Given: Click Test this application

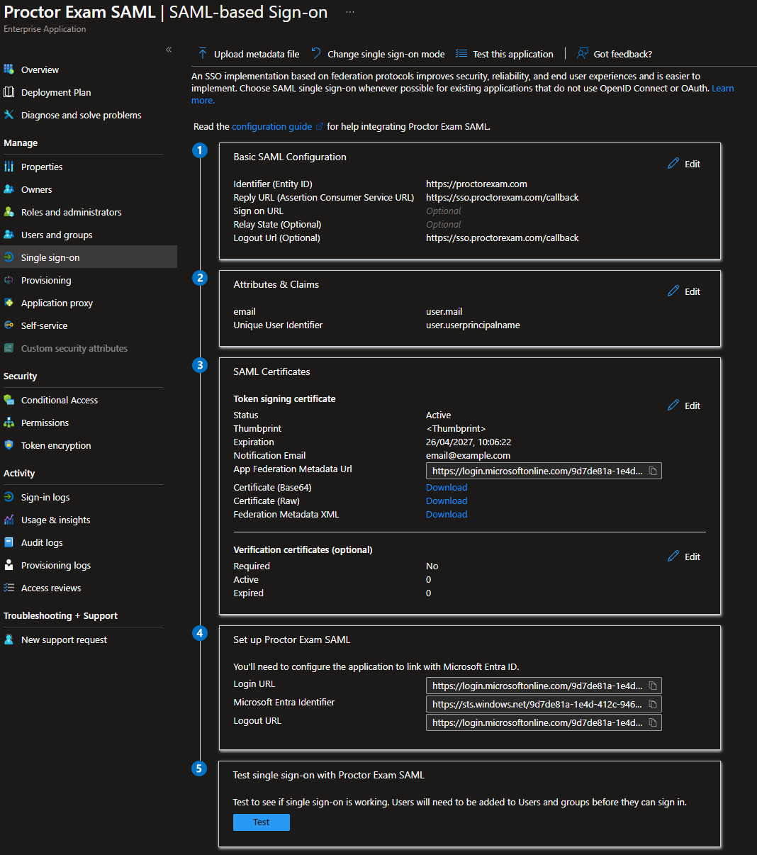Looking at the screenshot, I should (x=504, y=54).
